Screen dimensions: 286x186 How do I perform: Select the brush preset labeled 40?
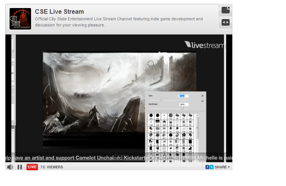tap(171, 130)
